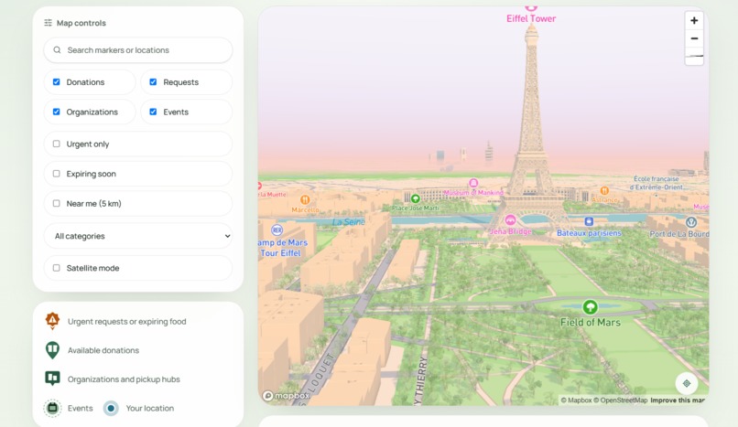738x427 pixels.
Task: Click the Champ de Mars RER station icon
Action: coord(277,230)
